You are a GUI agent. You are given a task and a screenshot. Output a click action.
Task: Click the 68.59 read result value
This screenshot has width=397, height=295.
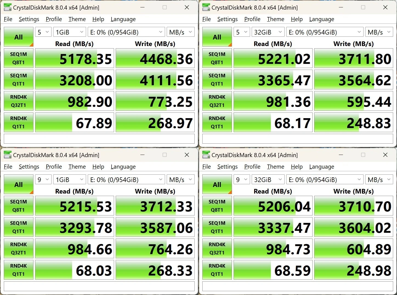(293, 271)
